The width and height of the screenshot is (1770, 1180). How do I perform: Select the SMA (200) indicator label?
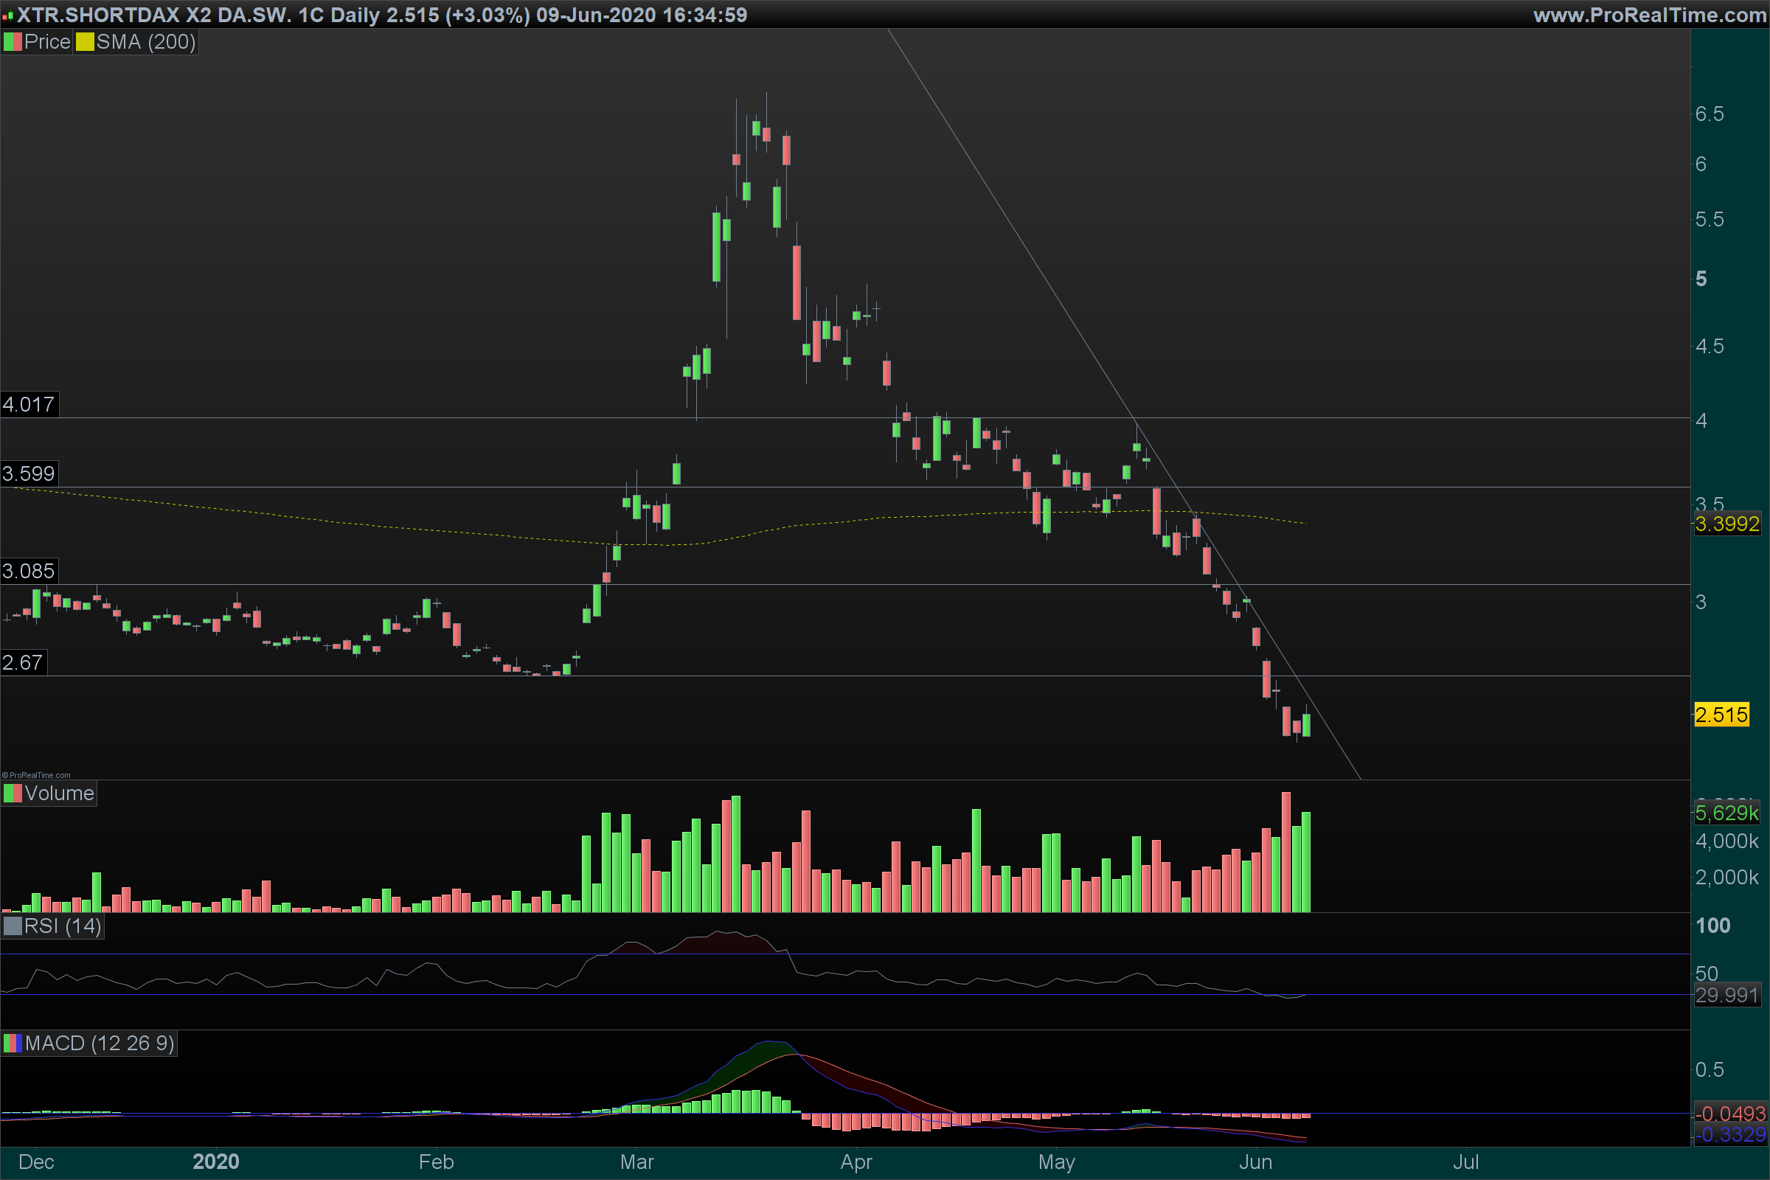[x=145, y=42]
